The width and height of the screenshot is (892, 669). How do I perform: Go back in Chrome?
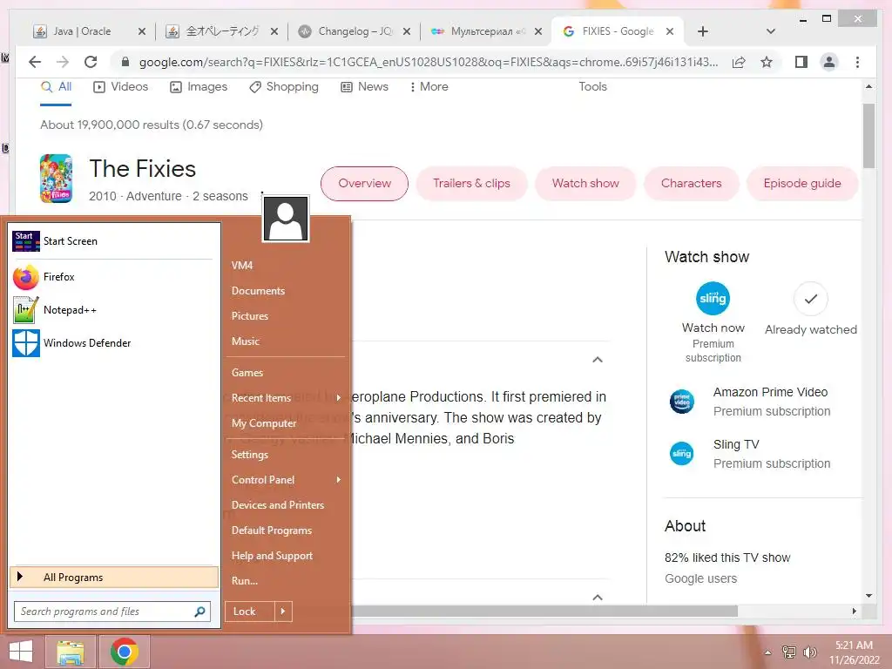pyautogui.click(x=35, y=62)
